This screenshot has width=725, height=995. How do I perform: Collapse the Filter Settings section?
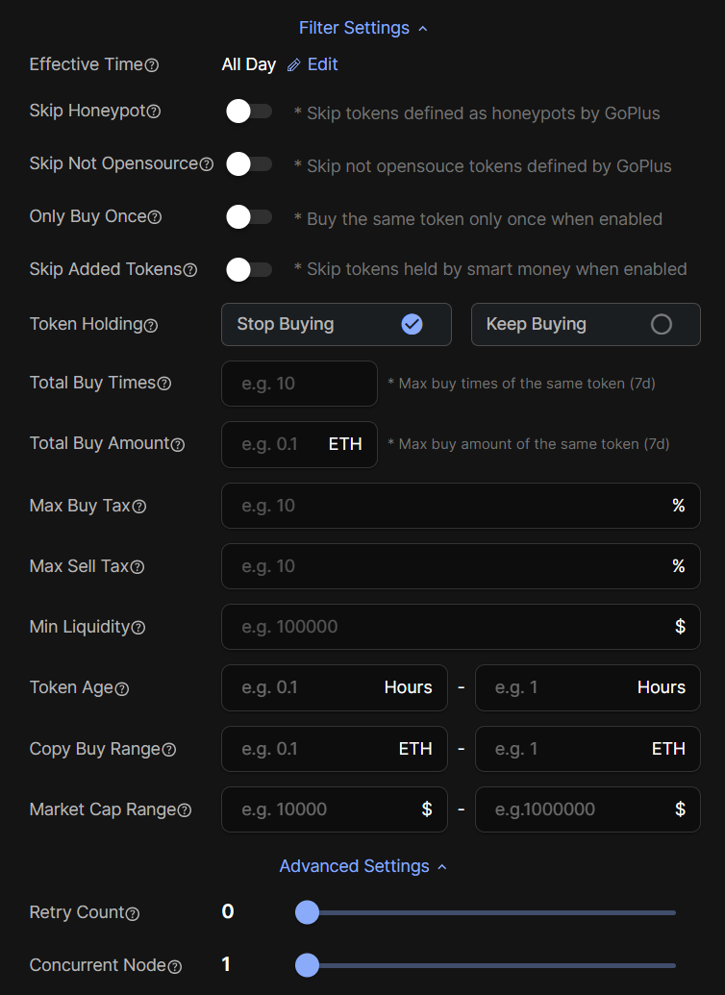point(362,28)
